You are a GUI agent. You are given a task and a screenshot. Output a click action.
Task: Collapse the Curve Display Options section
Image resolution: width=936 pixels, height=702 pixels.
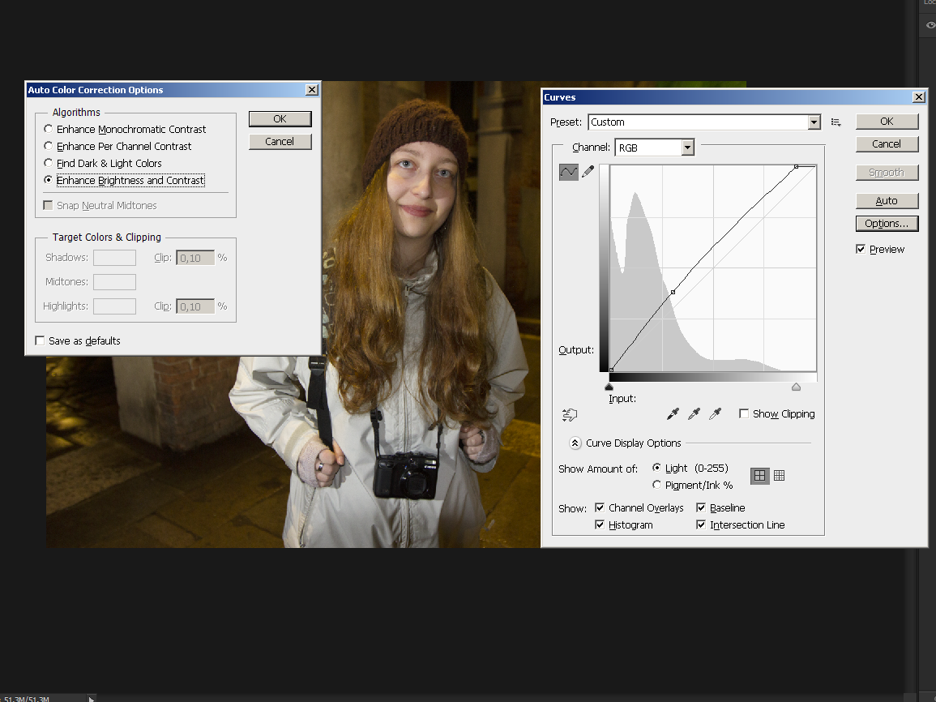pyautogui.click(x=575, y=443)
